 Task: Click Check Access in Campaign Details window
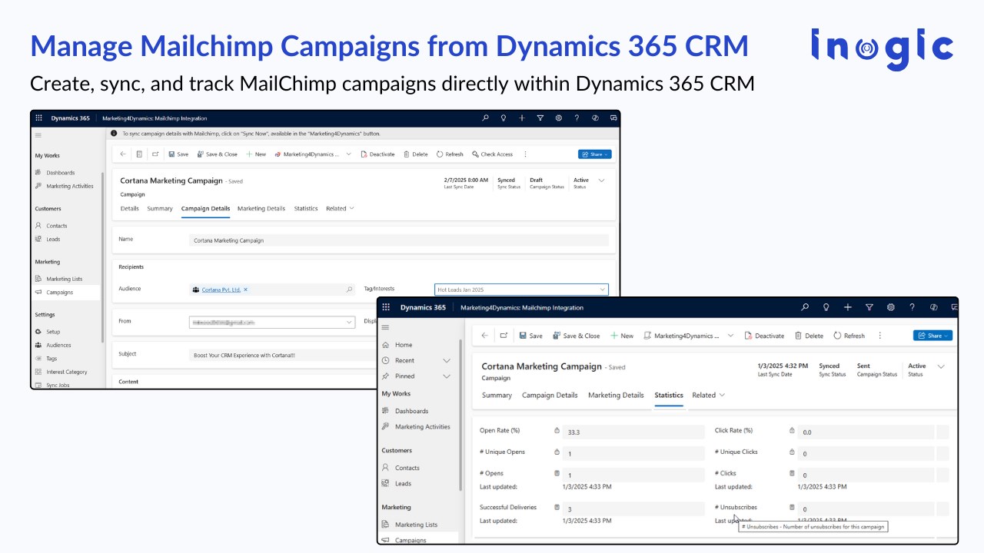[x=492, y=154]
